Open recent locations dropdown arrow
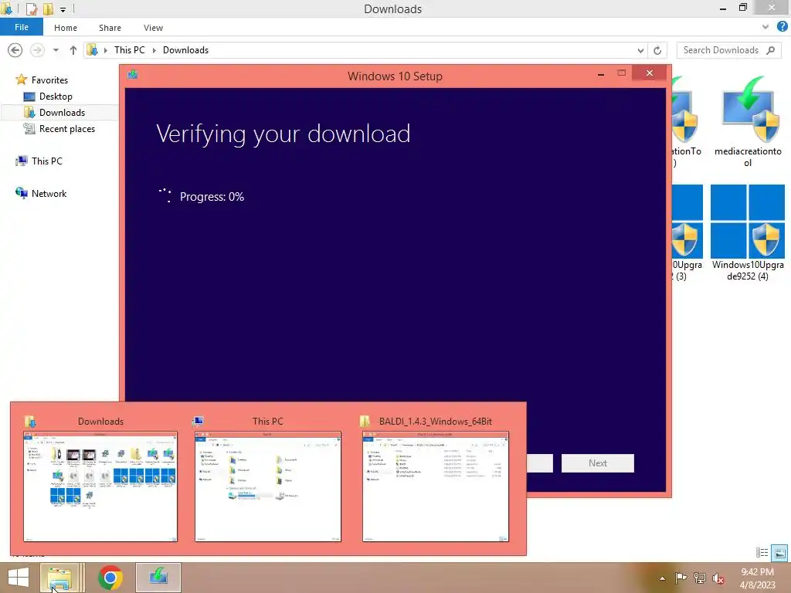 (56, 50)
